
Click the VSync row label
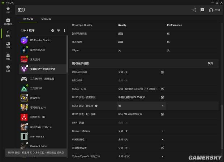click(x=76, y=51)
